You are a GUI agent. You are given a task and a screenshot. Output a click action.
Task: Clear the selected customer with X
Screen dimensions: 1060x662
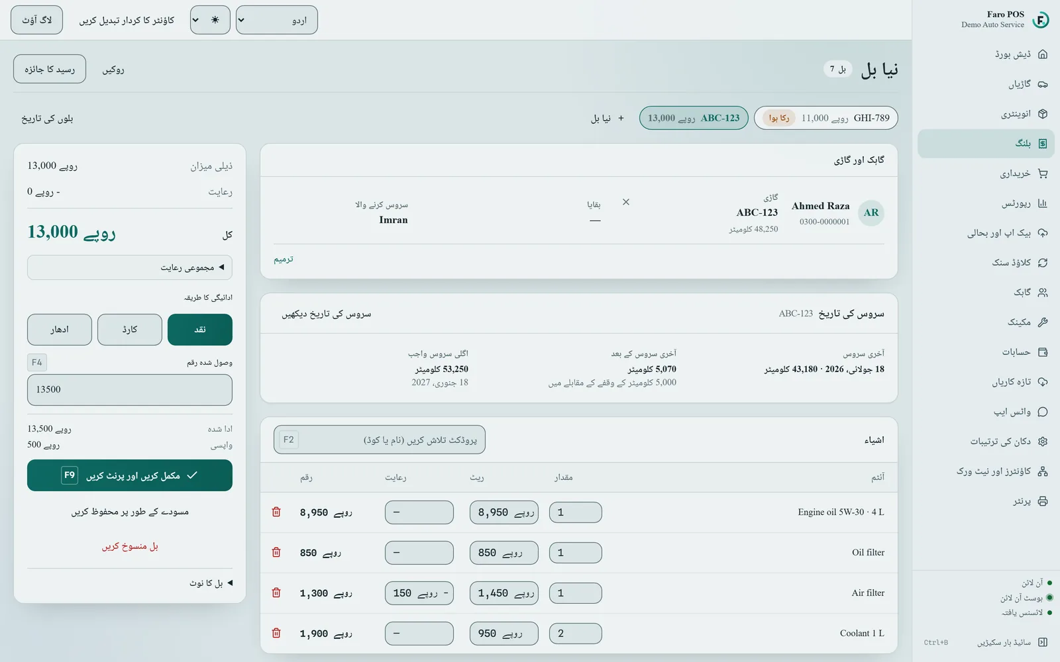point(626,202)
